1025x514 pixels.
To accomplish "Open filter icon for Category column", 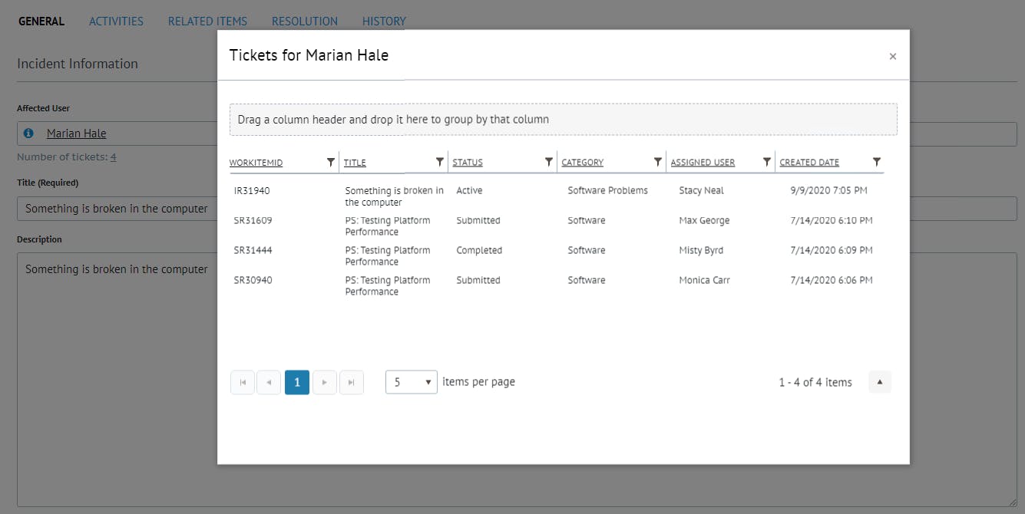I will coord(658,162).
